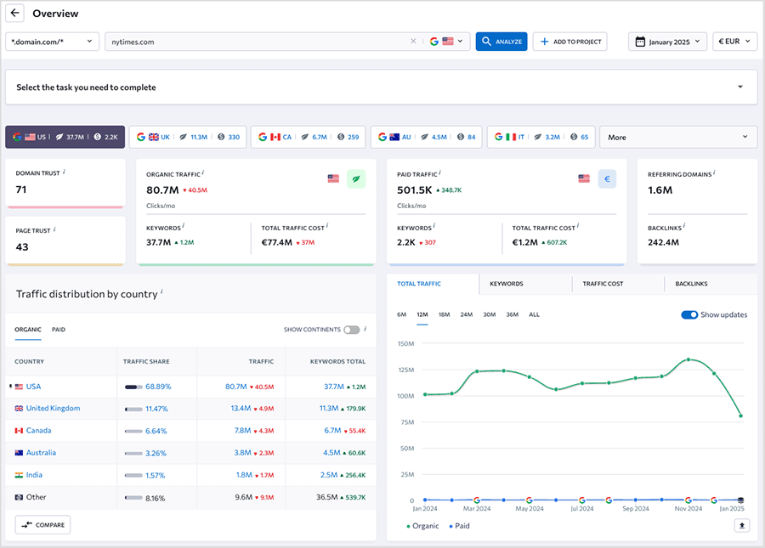Click the Google update marker at May 2024
The width and height of the screenshot is (765, 548).
click(x=530, y=500)
